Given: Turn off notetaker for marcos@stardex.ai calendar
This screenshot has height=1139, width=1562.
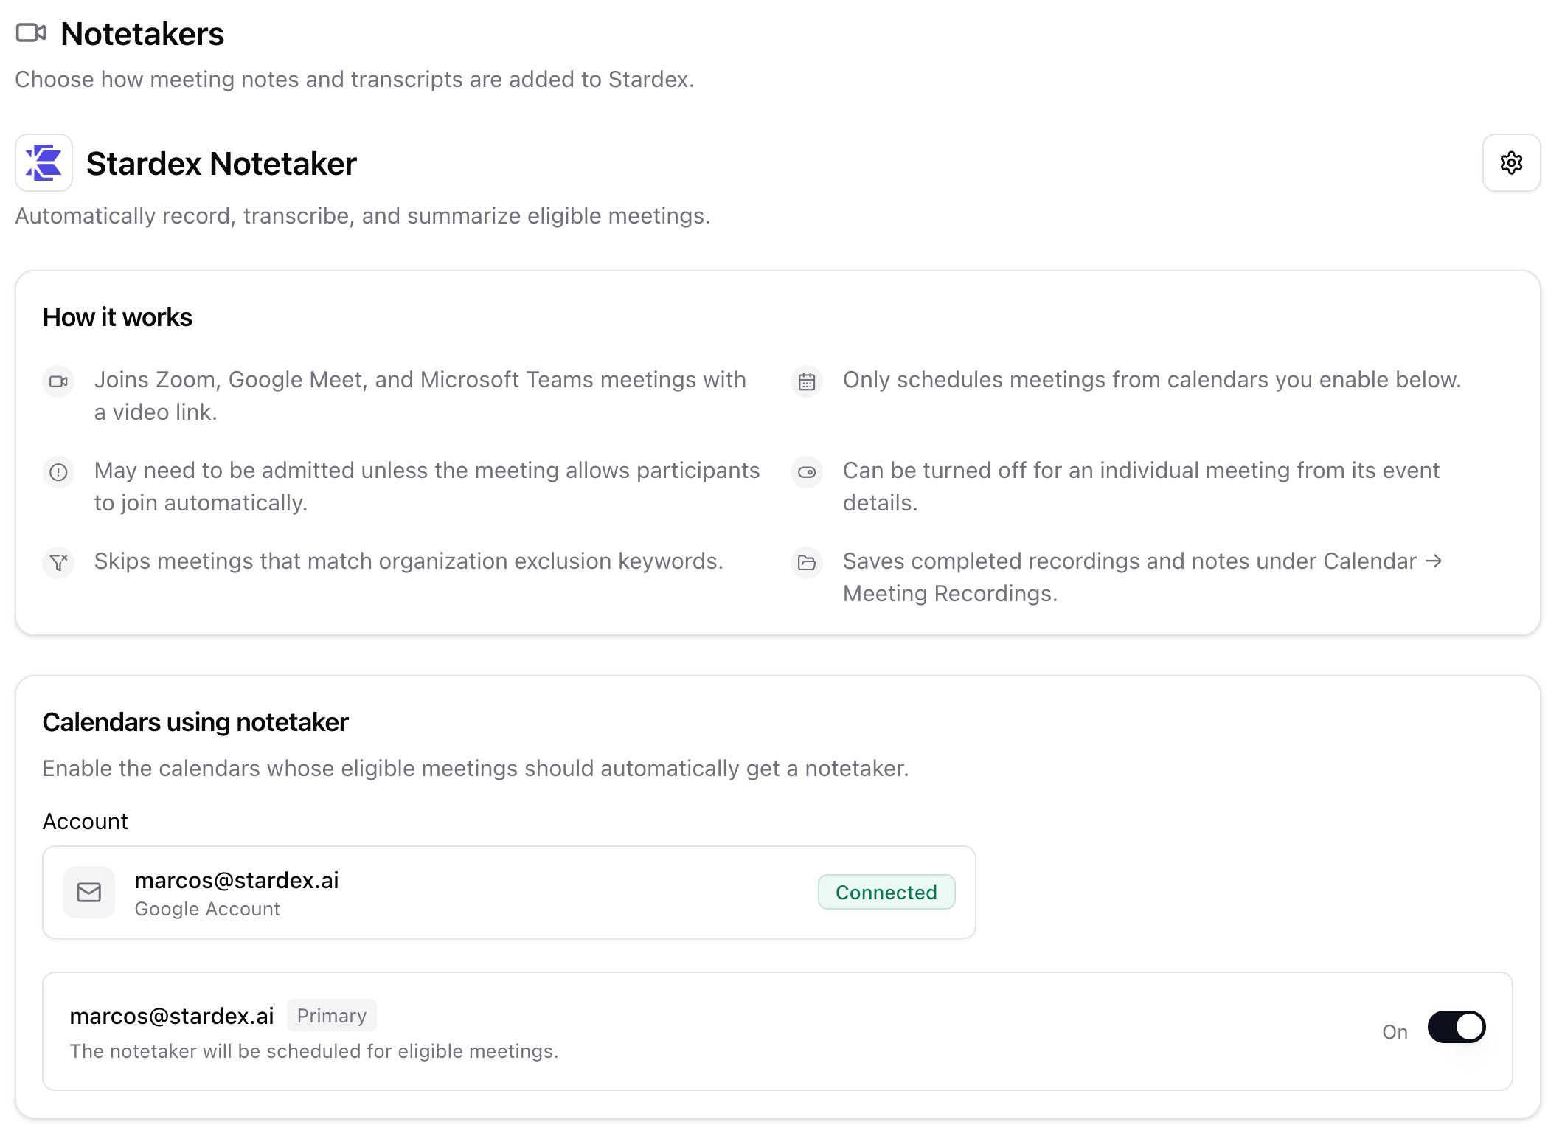Looking at the screenshot, I should tap(1457, 1027).
